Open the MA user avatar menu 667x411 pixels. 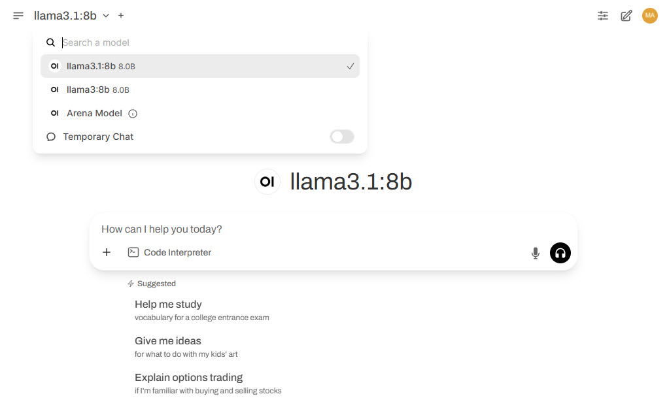pos(649,16)
